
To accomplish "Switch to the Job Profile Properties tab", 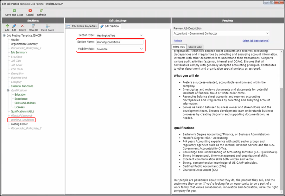I will tap(82, 26).
